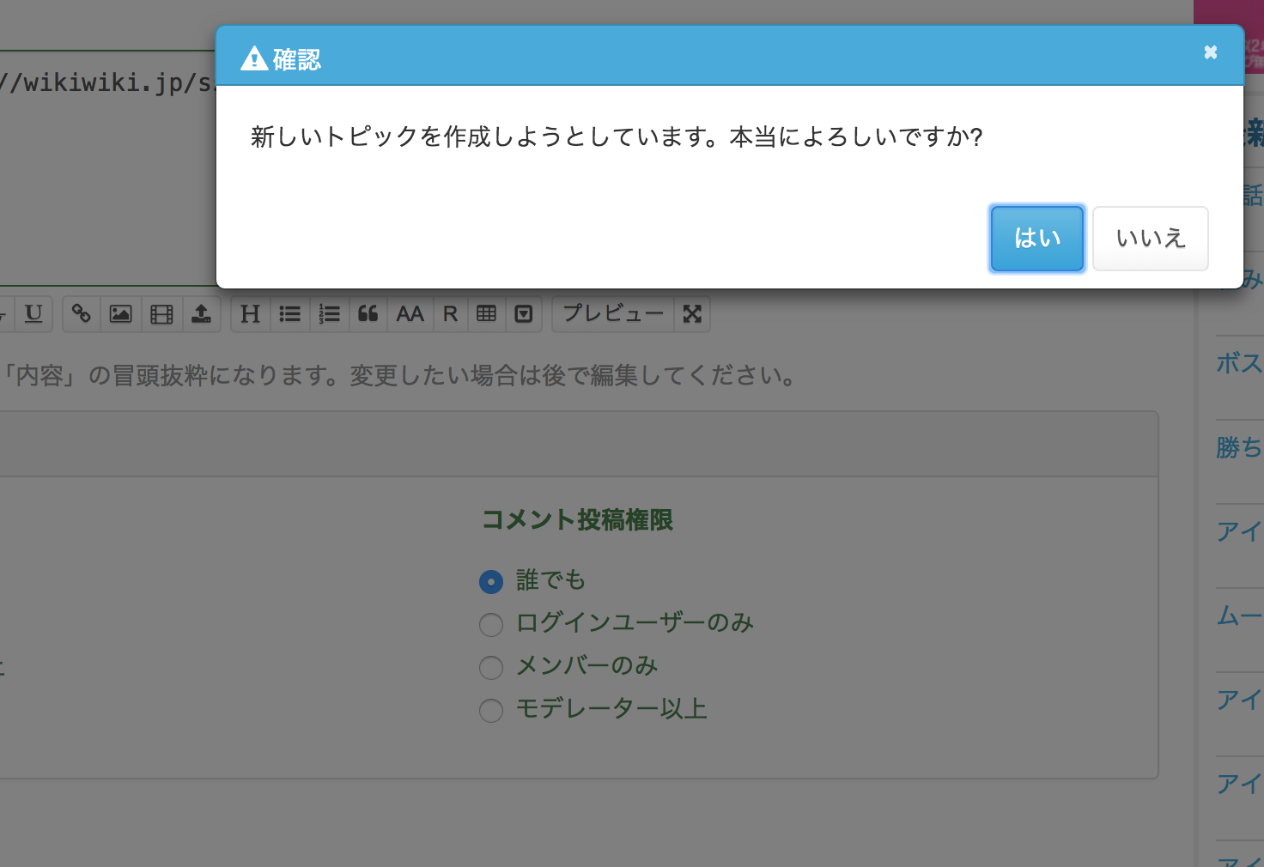The image size is (1264, 867).
Task: Click the collapsible box toolbar icon
Action: (524, 314)
